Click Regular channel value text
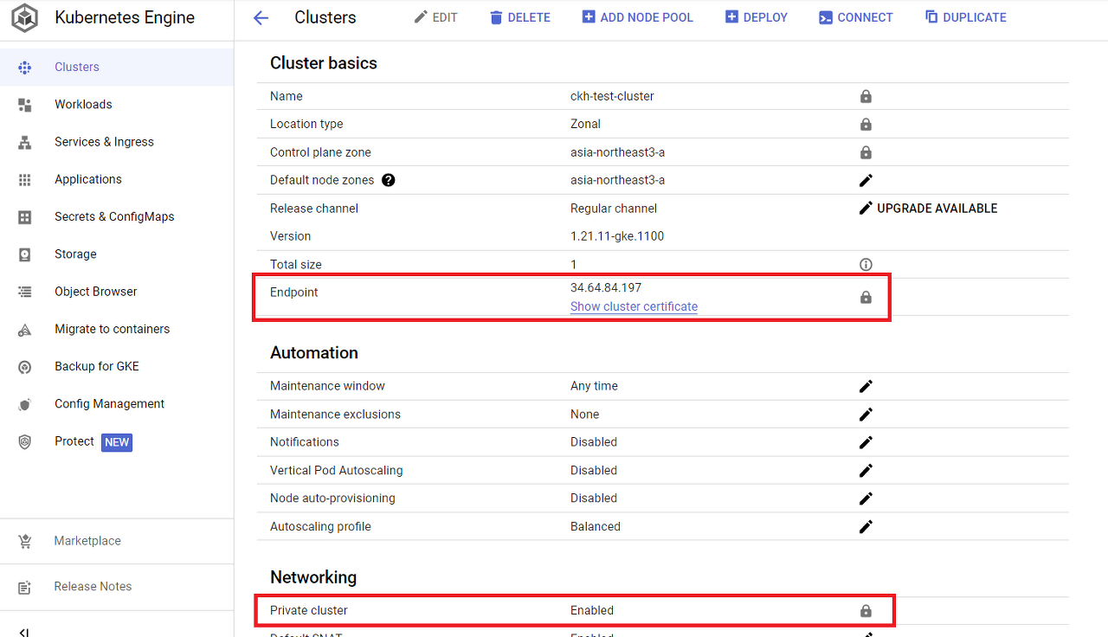The width and height of the screenshot is (1108, 637). [614, 209]
